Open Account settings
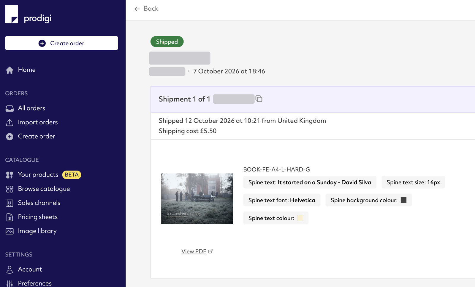 (30, 269)
